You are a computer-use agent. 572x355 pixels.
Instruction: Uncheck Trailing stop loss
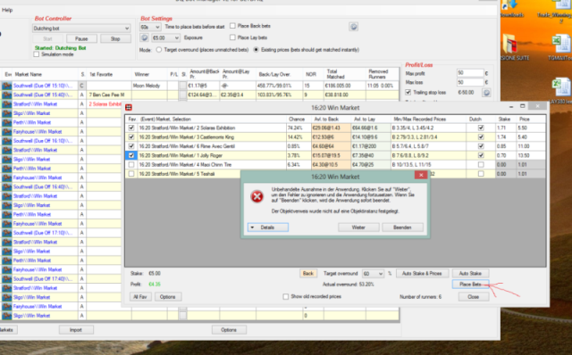pyautogui.click(x=408, y=93)
